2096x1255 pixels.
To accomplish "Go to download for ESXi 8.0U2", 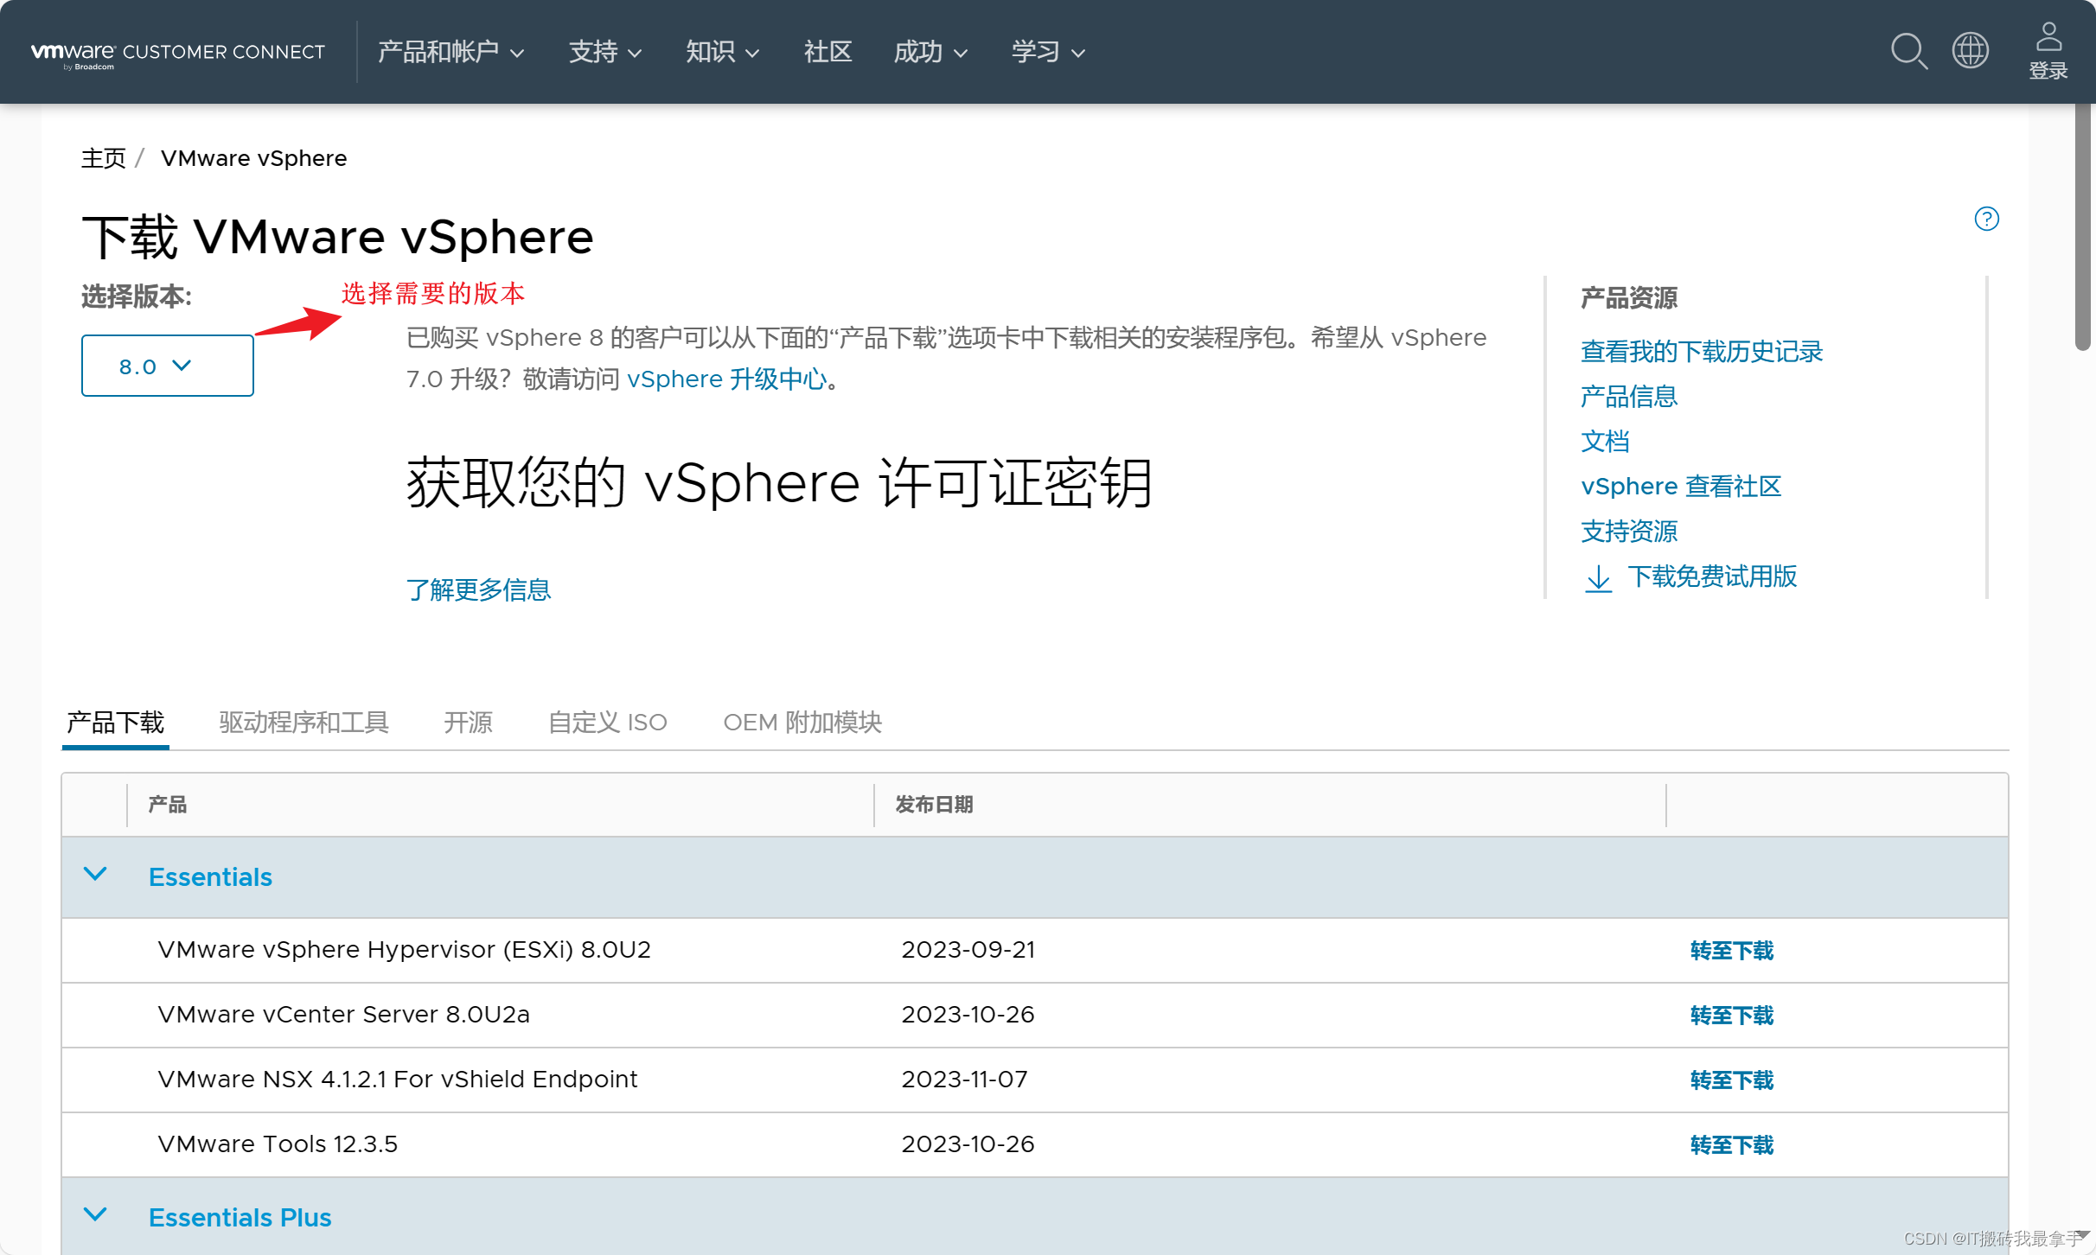I will coord(1731,951).
